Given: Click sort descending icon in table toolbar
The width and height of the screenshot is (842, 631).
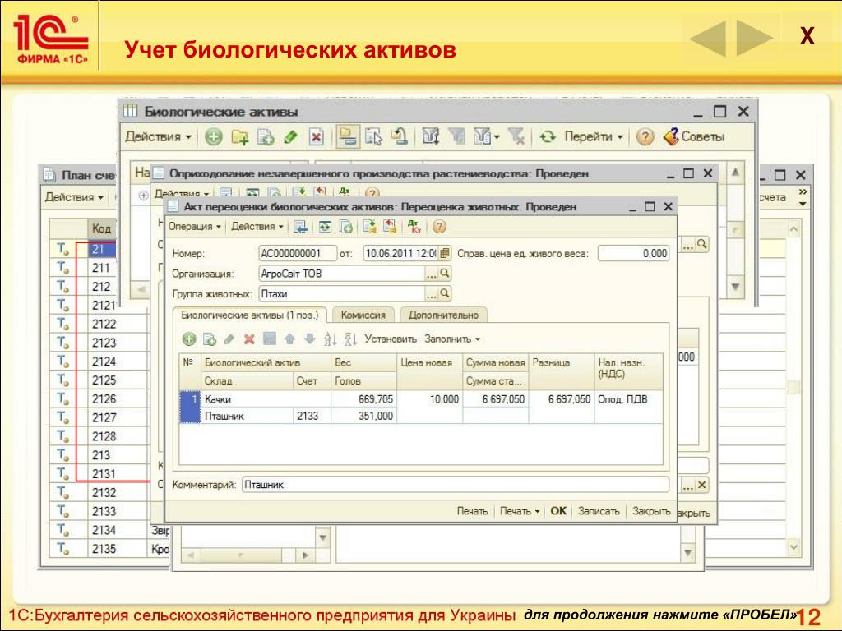Looking at the screenshot, I should point(350,339).
